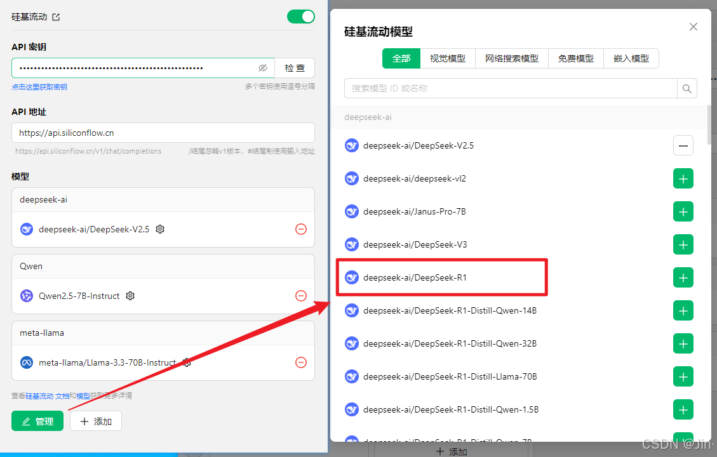
Task: Click the deepseek-ai/deepseek-vl2 model name
Action: point(414,179)
